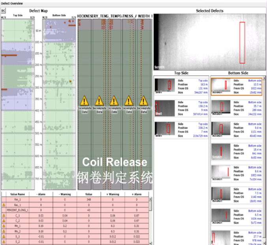Click the warning icon beside Mn_2 row
Screen dimensions: 267x245
click(x=4, y=230)
